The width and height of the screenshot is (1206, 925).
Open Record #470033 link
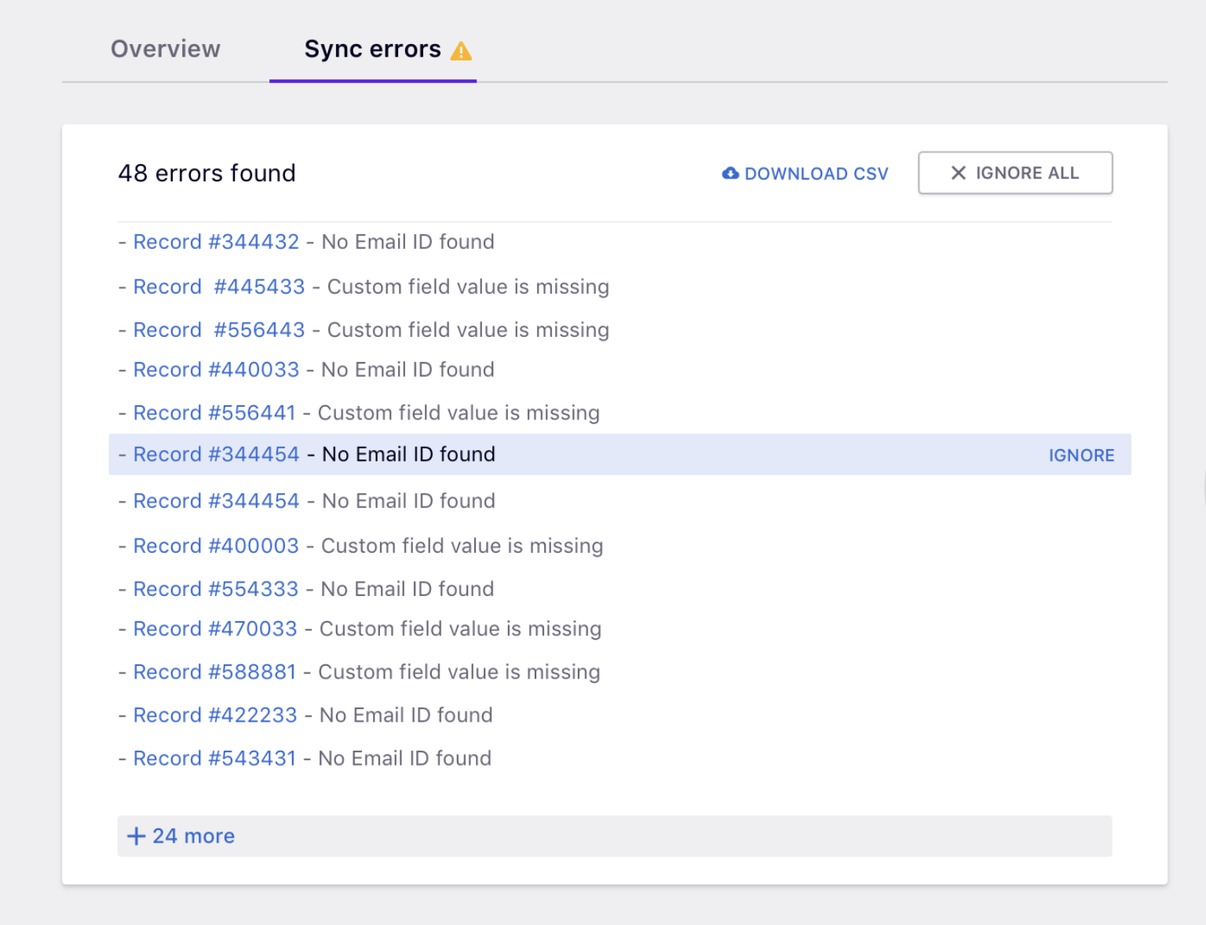pos(215,629)
